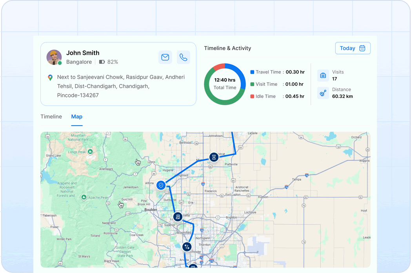
Task: Click the battery icon showing 82%
Action: tap(102, 62)
